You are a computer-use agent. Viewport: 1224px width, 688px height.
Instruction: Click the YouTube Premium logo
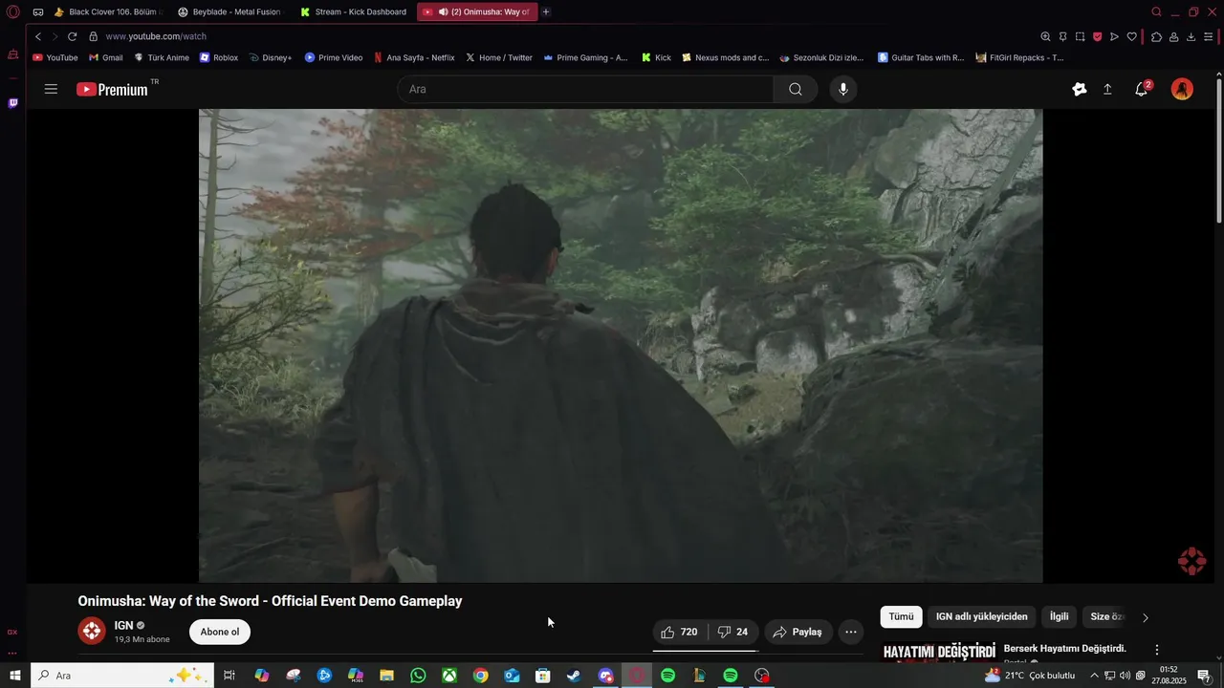pyautogui.click(x=112, y=89)
